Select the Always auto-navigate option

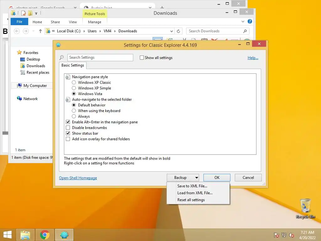[74, 116]
